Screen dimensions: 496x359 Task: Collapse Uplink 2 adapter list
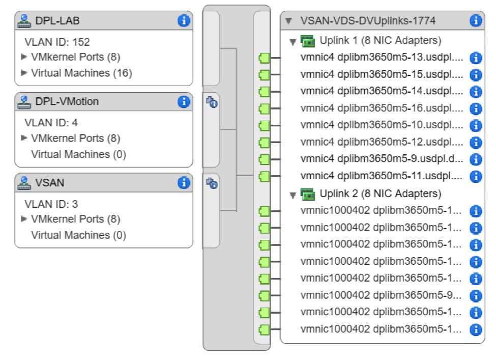[x=293, y=196]
